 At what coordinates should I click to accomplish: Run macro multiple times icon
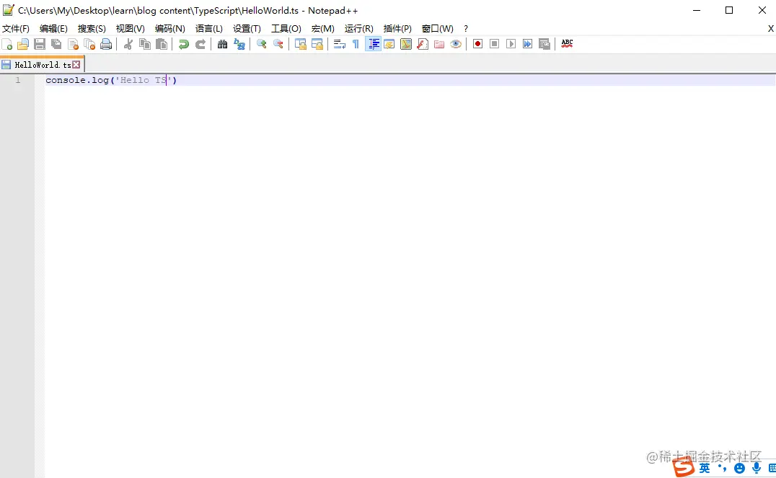point(528,44)
